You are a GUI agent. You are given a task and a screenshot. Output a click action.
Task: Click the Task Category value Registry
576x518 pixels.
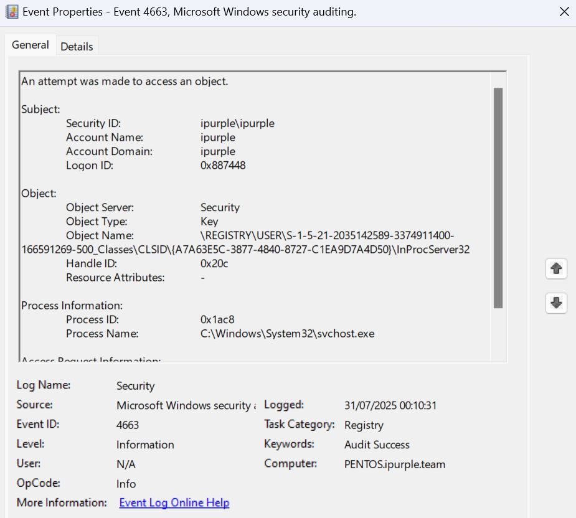(x=364, y=425)
